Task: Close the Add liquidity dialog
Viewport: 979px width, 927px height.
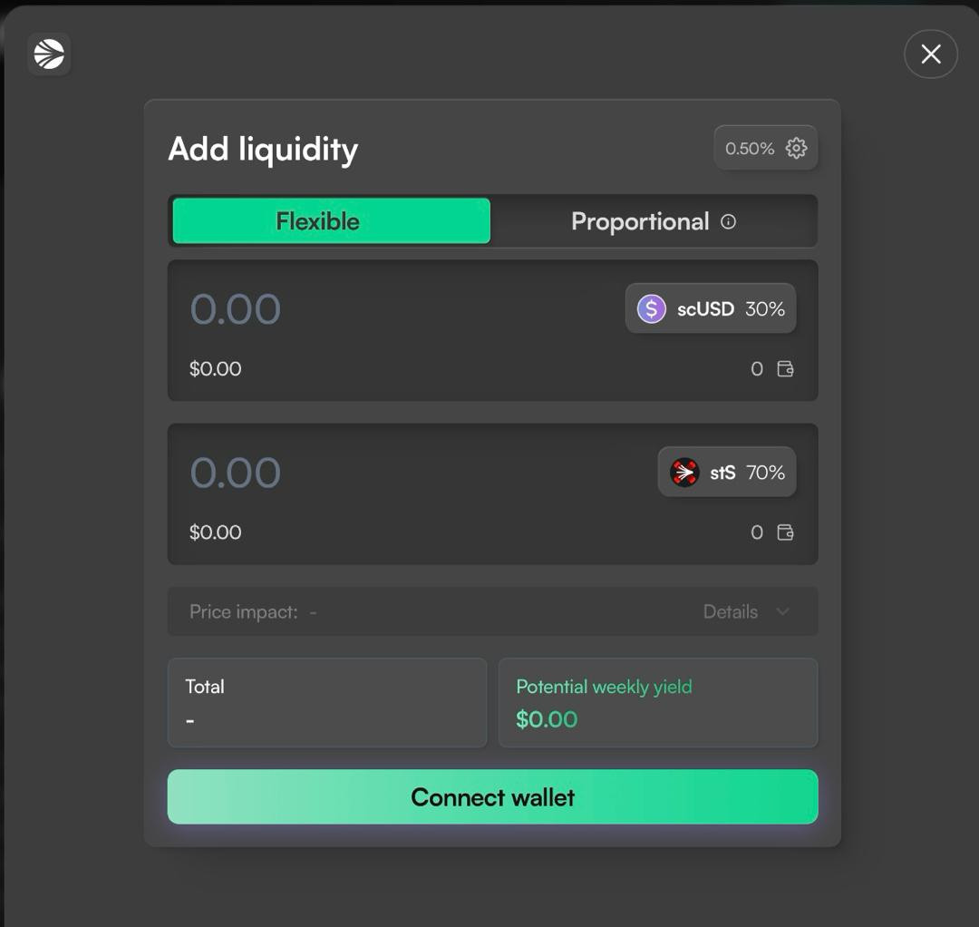Action: 930,54
